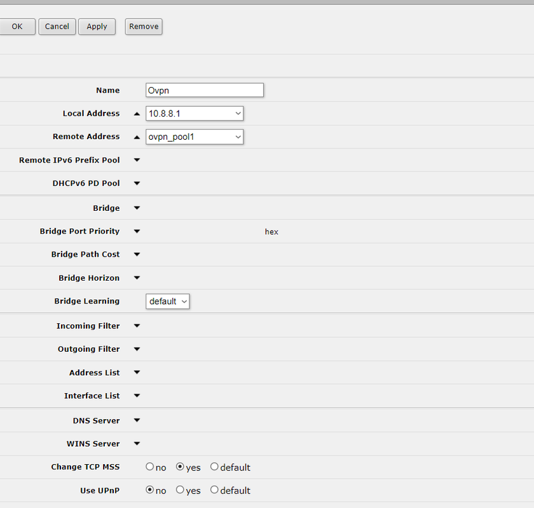Set Use UPnP to yes

tap(180, 490)
